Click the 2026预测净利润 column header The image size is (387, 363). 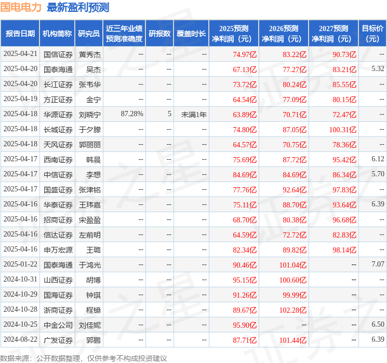click(x=283, y=34)
